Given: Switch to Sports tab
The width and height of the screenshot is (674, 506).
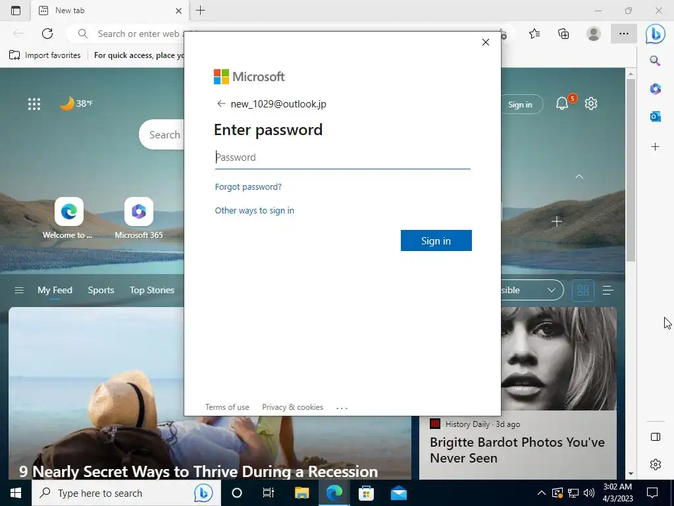Looking at the screenshot, I should point(101,291).
